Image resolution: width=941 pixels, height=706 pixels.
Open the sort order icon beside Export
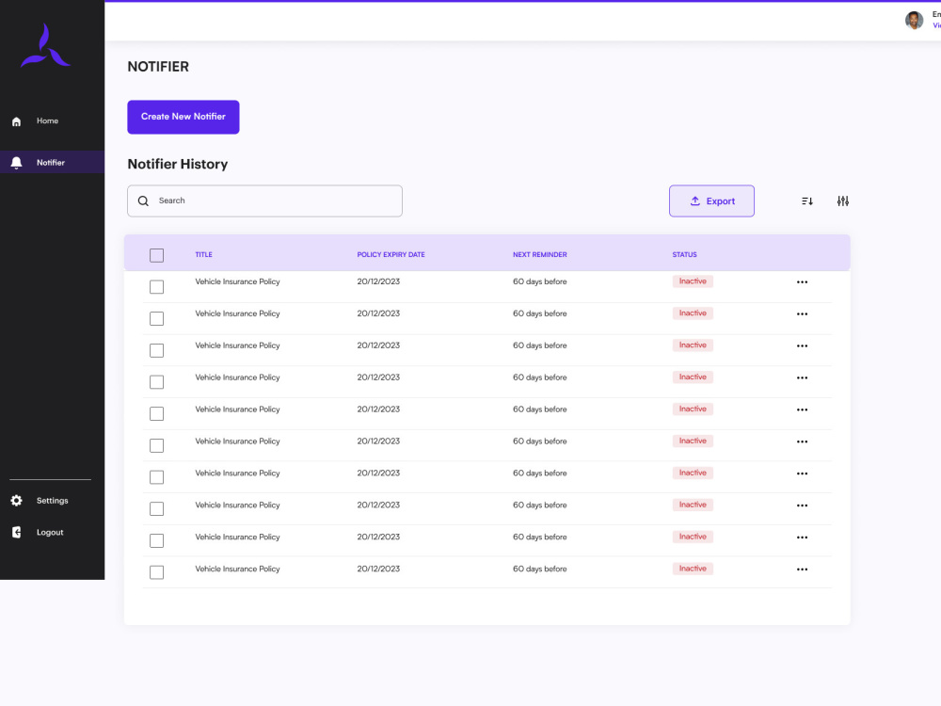point(807,201)
